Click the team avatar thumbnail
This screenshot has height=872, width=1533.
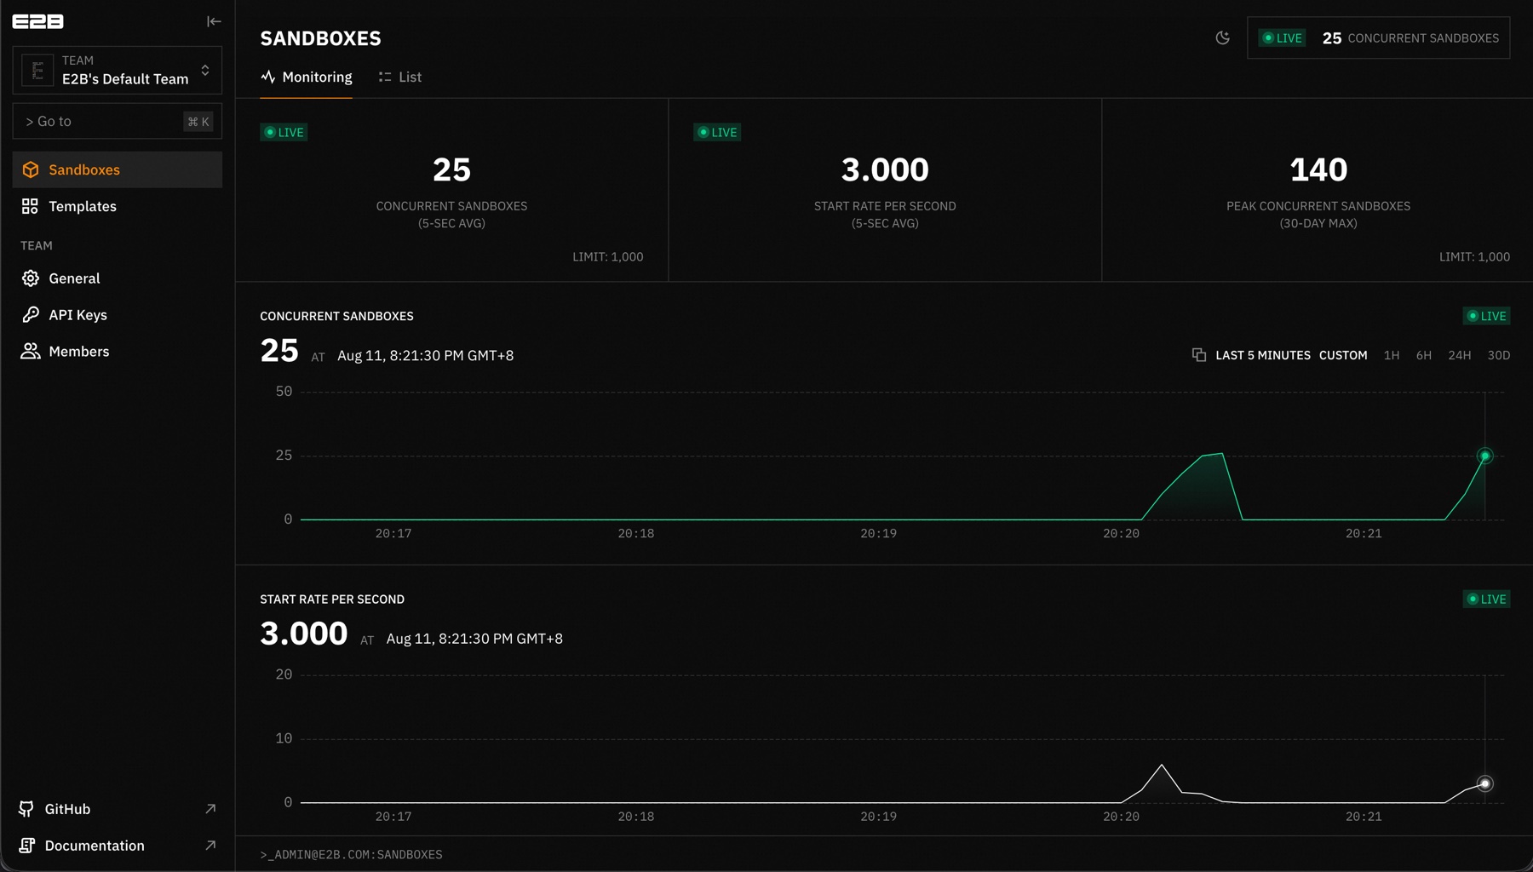[x=37, y=70]
